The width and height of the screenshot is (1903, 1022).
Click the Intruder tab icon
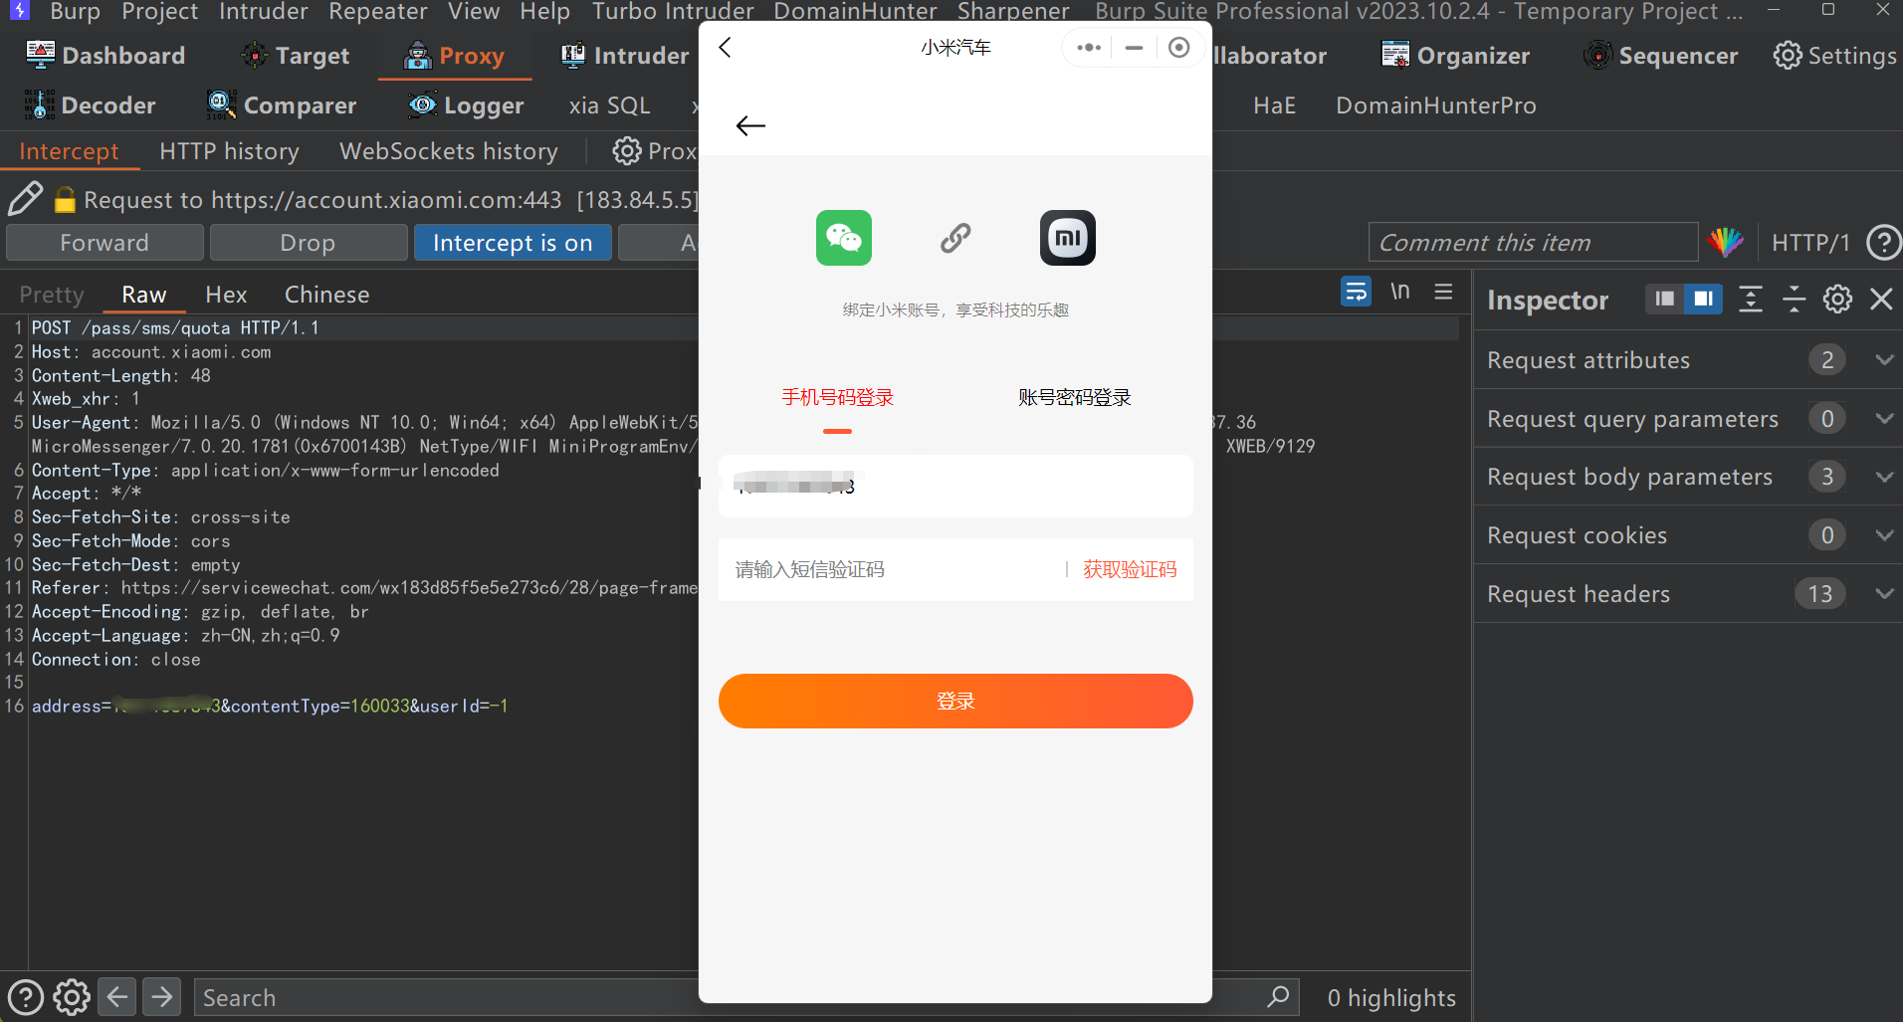click(x=573, y=55)
